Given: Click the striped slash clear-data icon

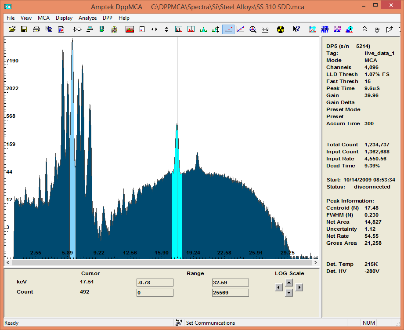Looking at the screenshot, I should click(x=114, y=29).
